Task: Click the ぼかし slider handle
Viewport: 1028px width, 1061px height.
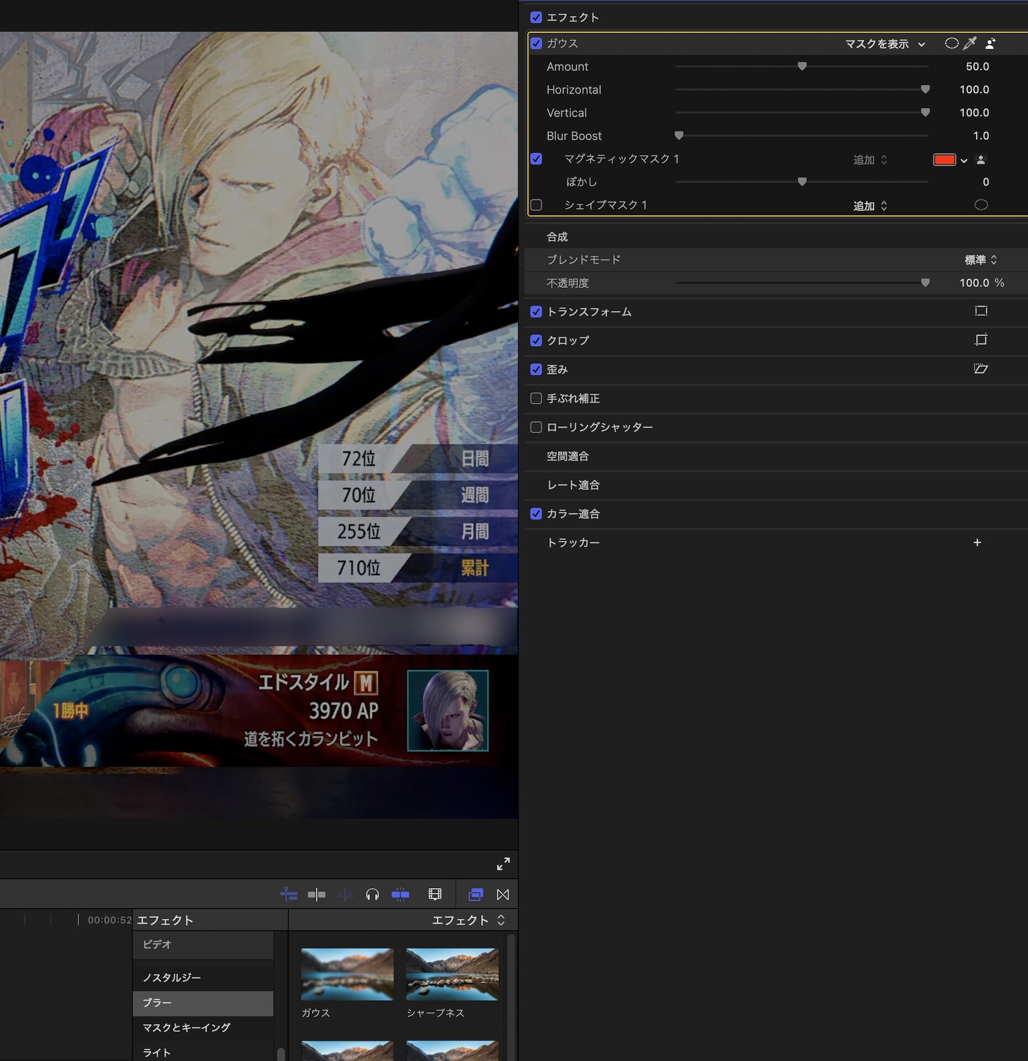Action: [x=802, y=182]
